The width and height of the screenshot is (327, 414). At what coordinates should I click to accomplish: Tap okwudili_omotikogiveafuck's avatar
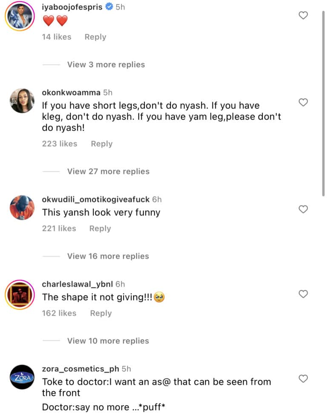pos(22,208)
